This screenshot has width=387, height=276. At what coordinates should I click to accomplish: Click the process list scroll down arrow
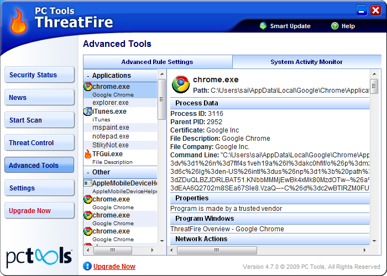[162, 241]
